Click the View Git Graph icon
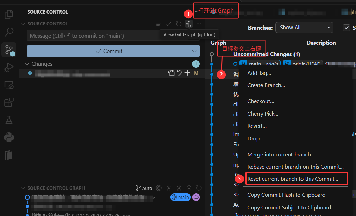 point(189,24)
